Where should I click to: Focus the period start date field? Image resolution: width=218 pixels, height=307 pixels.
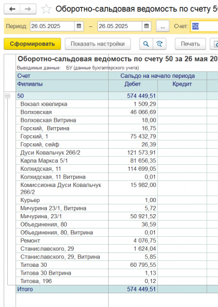pos(52,26)
